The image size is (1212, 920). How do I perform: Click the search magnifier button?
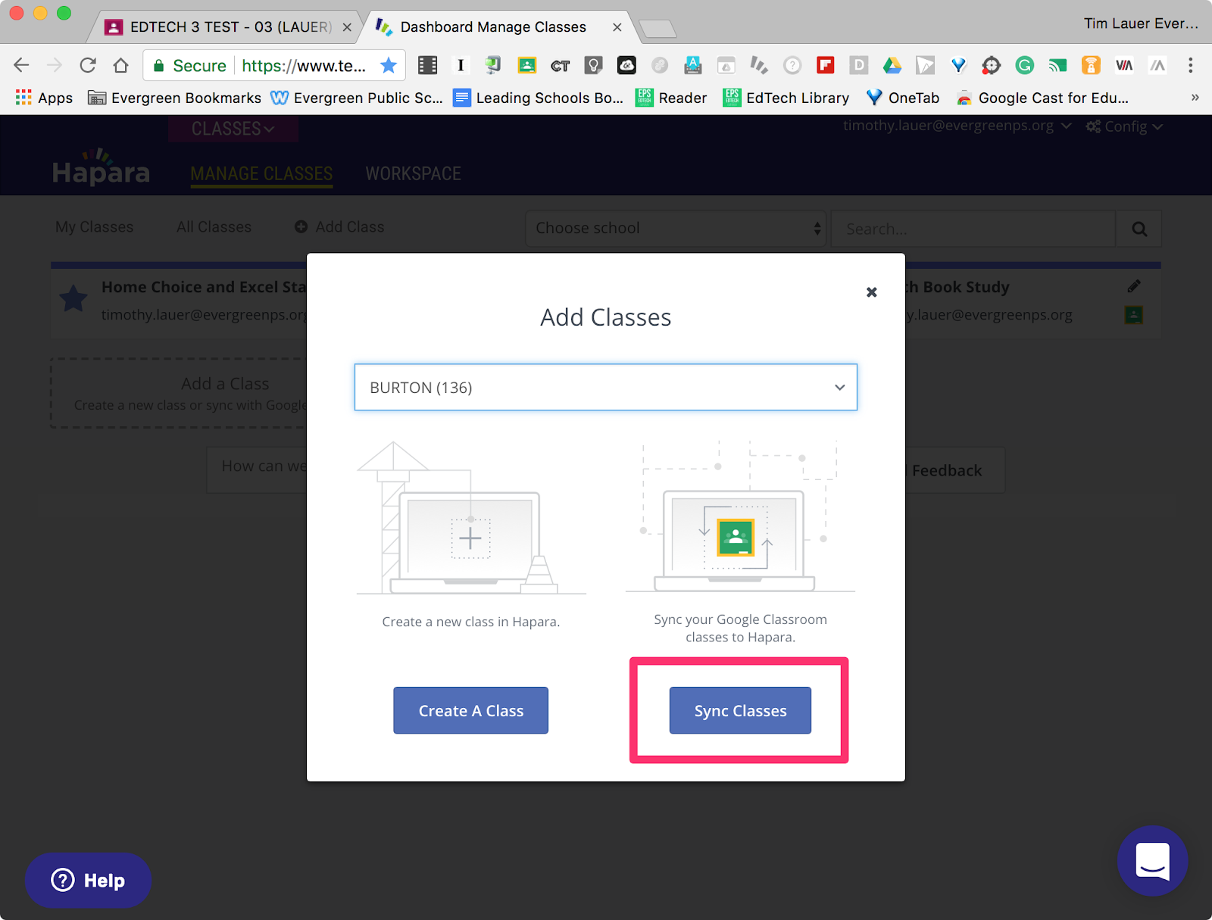(x=1139, y=229)
